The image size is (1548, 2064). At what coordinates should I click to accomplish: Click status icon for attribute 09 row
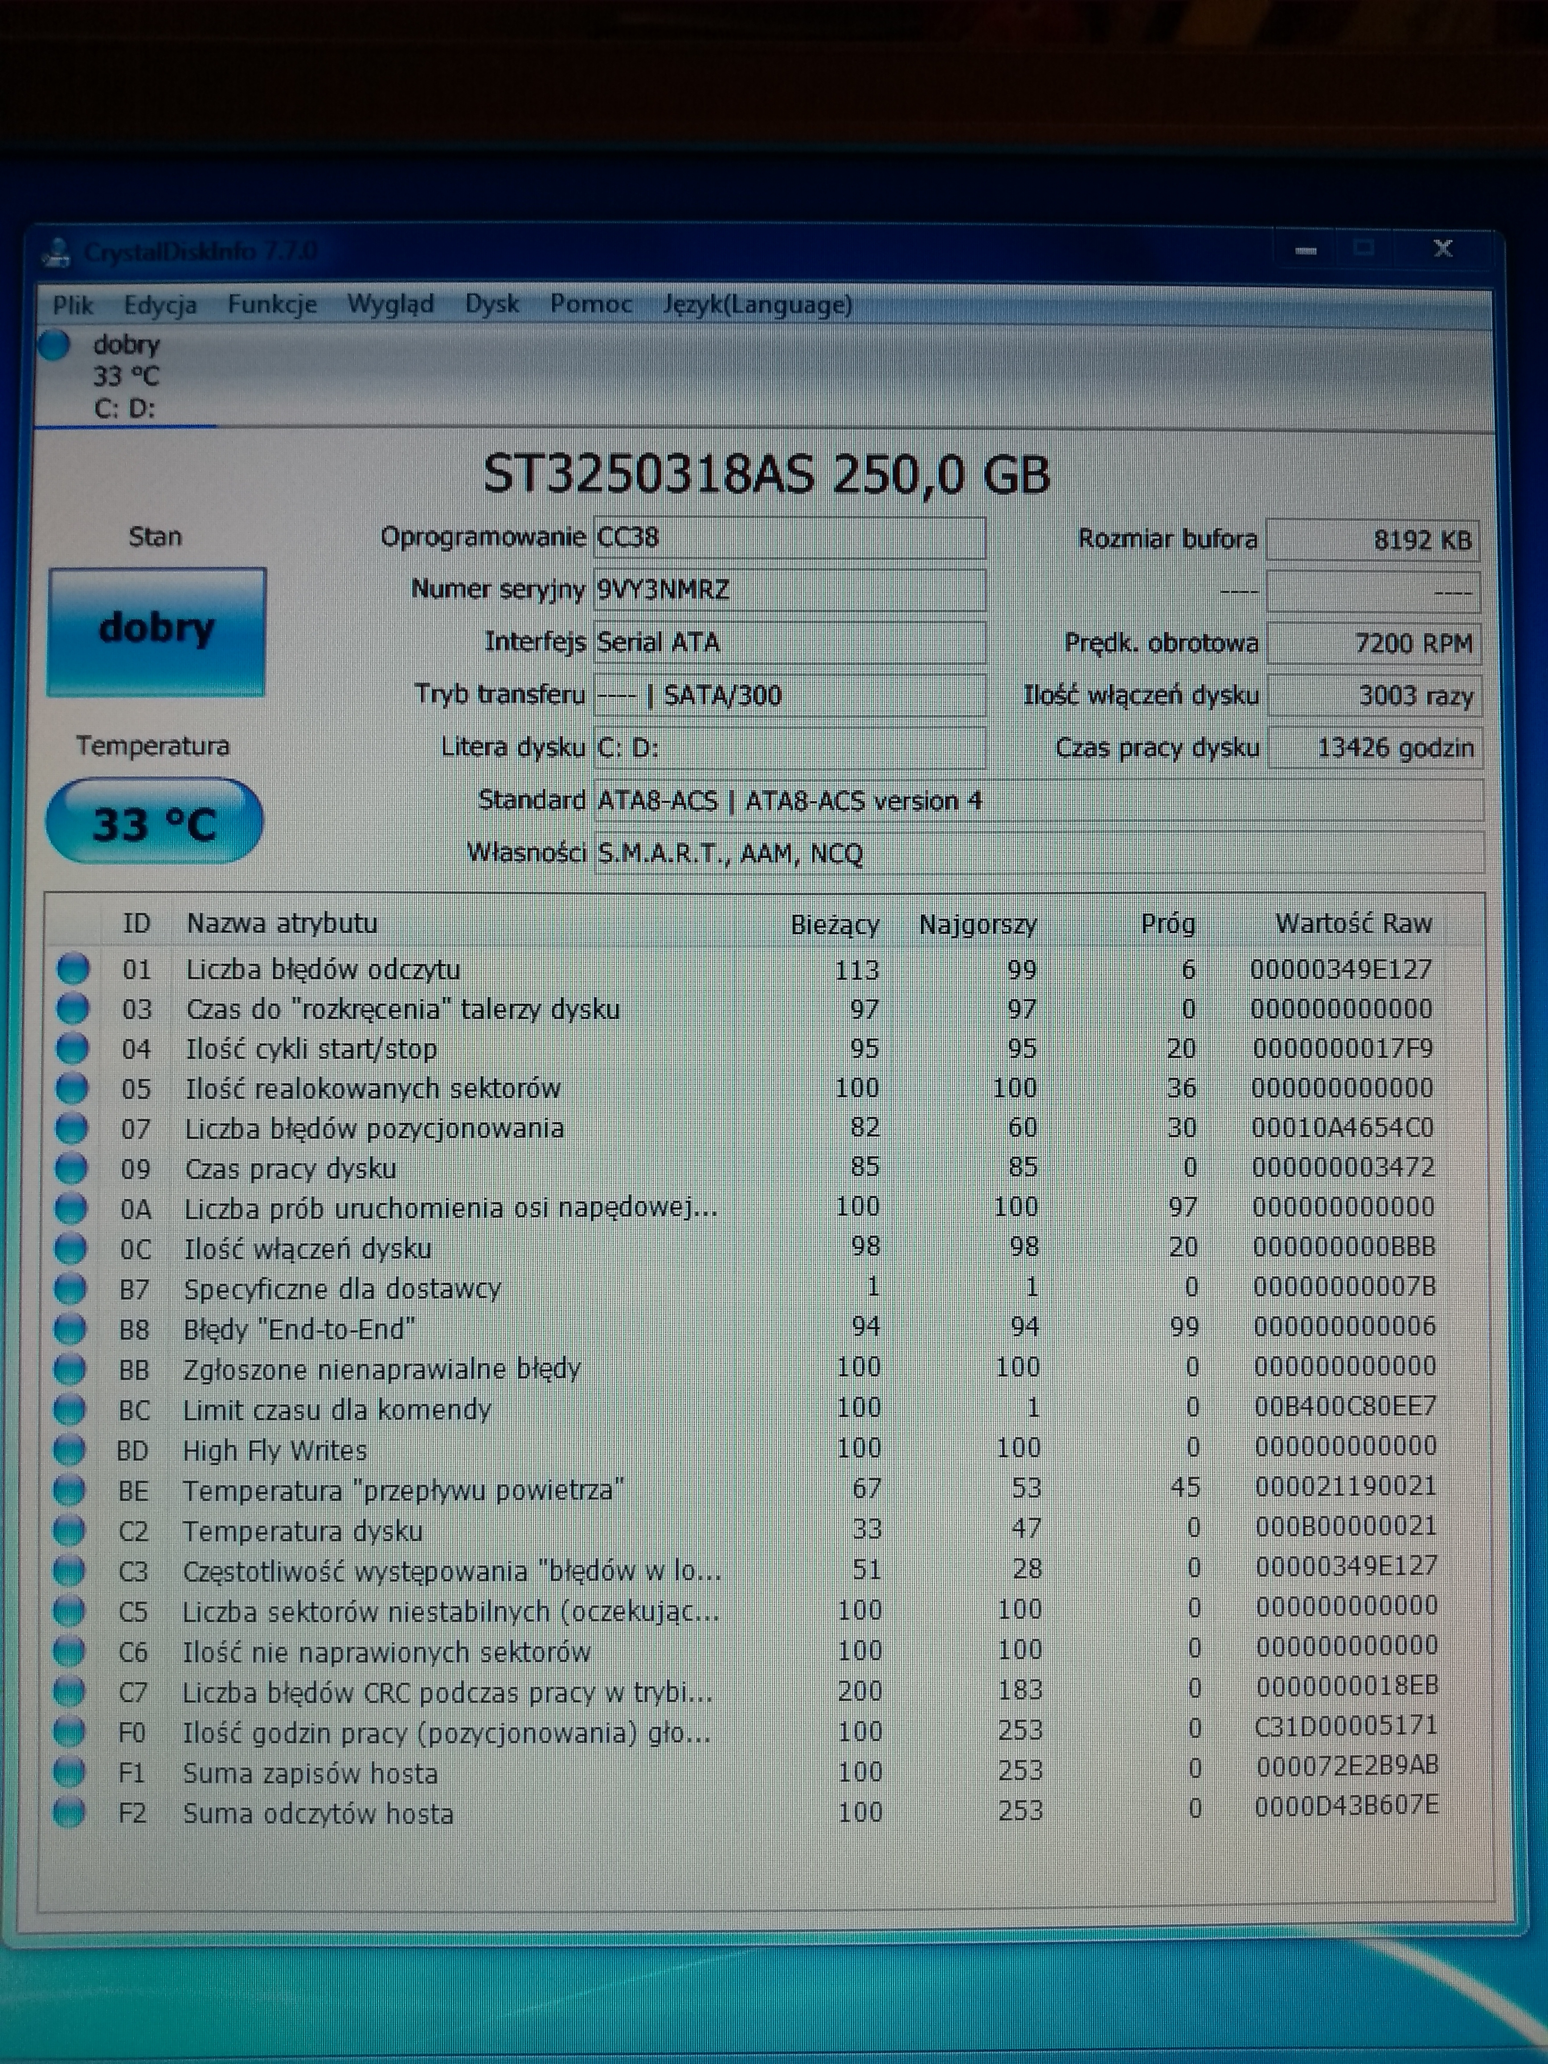[x=71, y=1168]
